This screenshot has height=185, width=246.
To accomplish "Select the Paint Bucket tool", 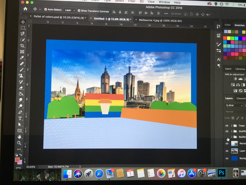I will coord(21,94).
